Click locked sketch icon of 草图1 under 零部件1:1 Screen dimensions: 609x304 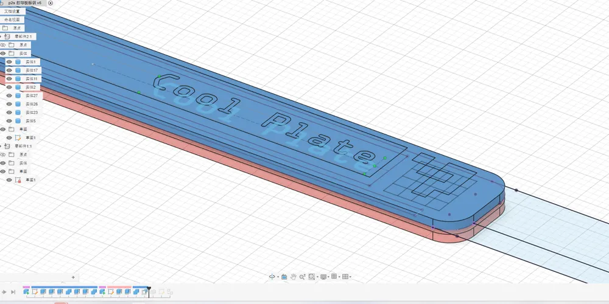coord(18,180)
